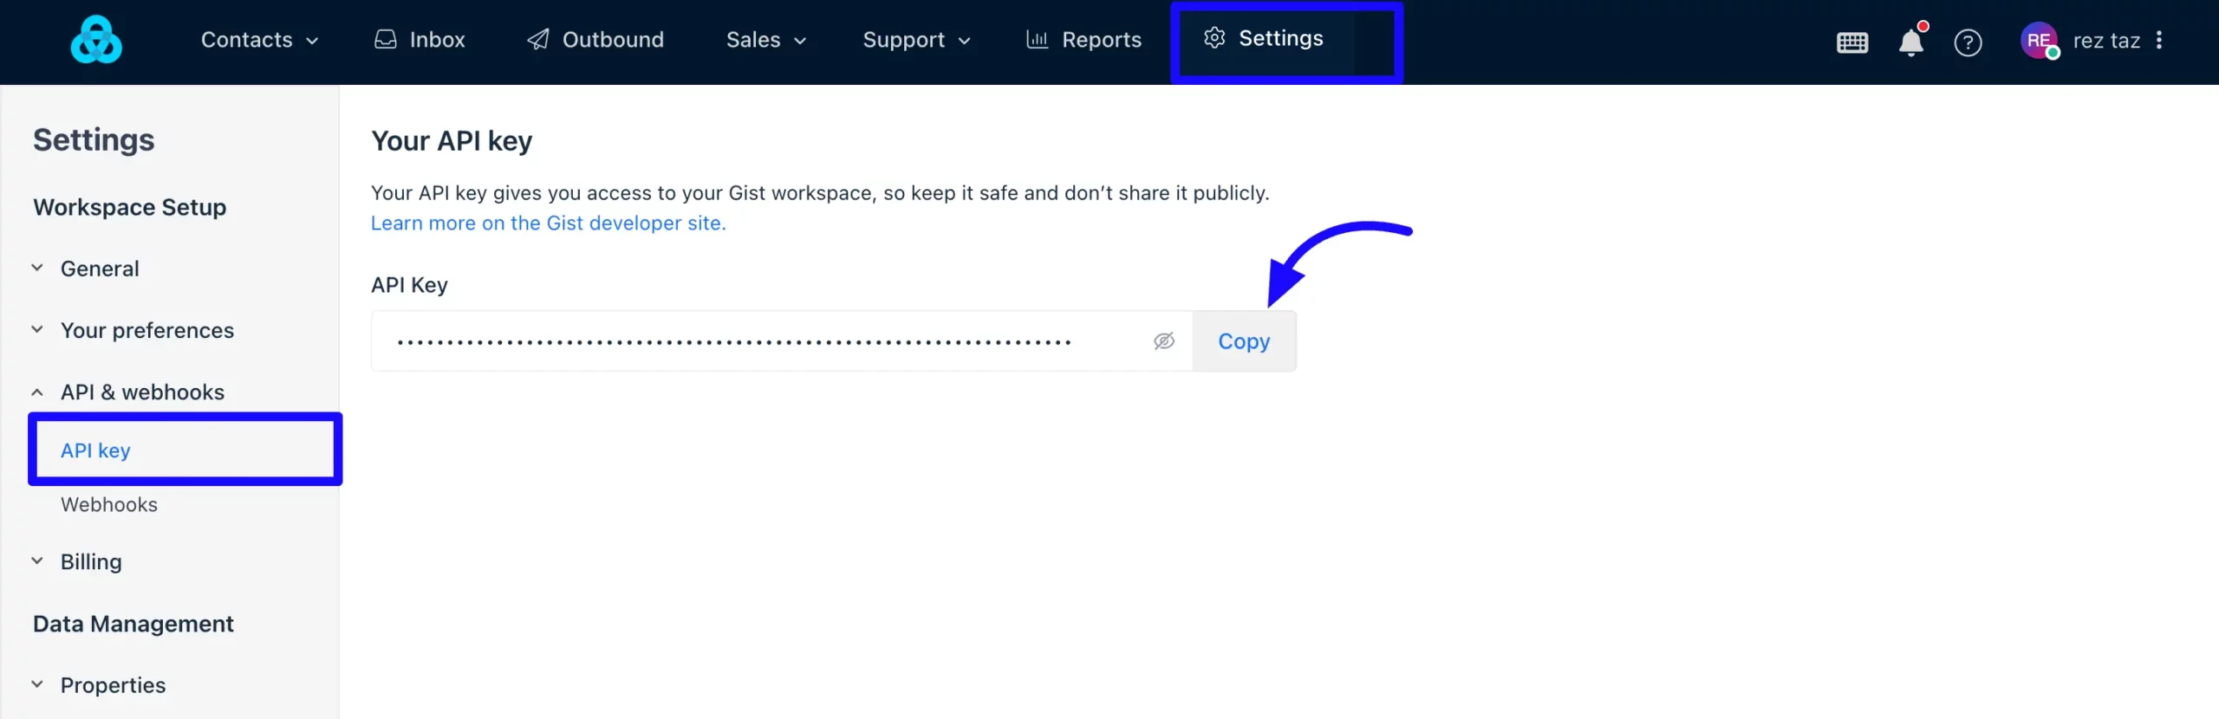Expand the General section chevron
Viewport: 2219px width, 719px height.
37,268
